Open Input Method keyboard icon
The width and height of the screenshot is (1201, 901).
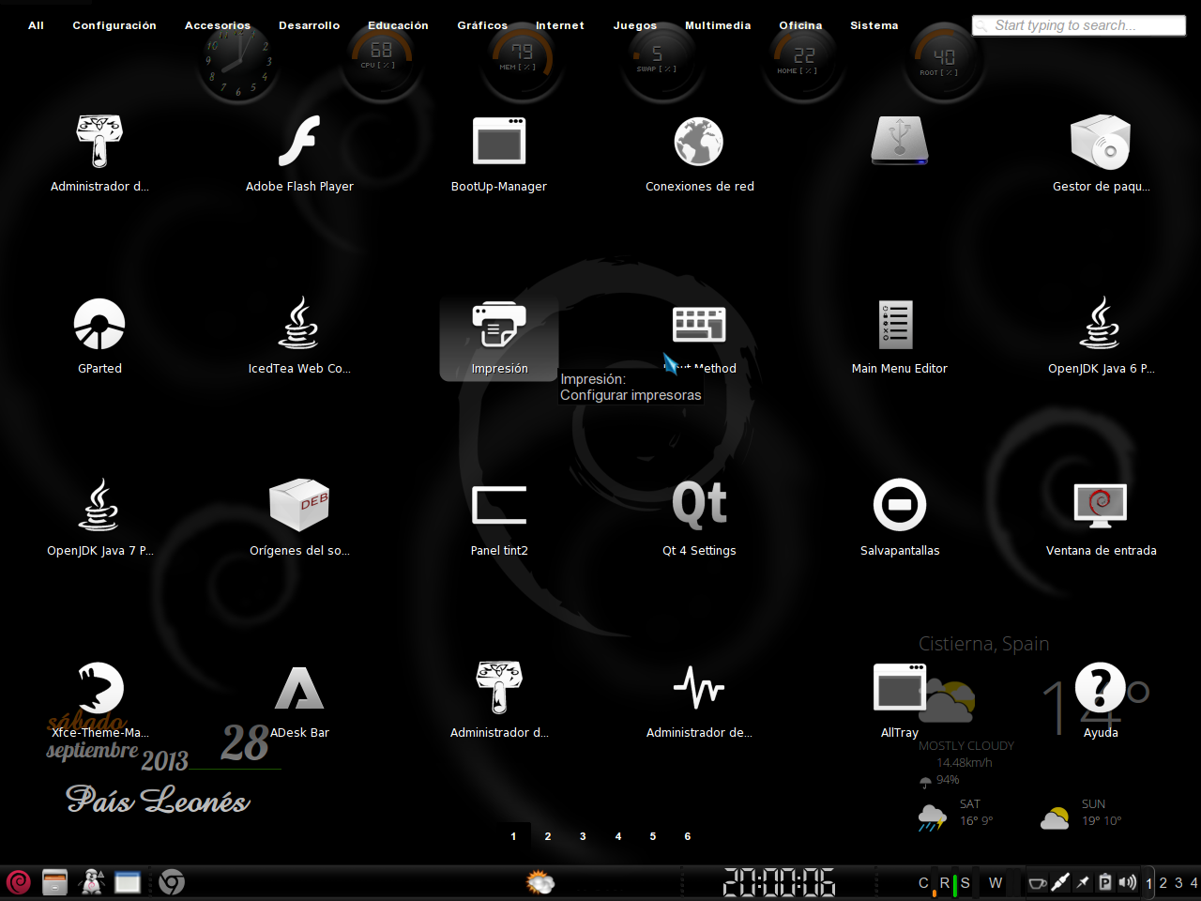(699, 324)
